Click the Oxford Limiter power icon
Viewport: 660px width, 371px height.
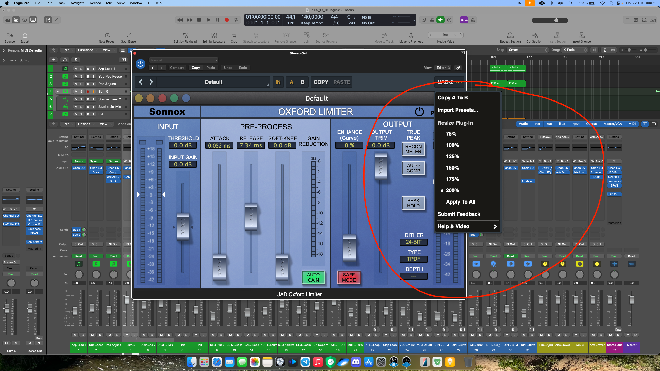coord(419,112)
